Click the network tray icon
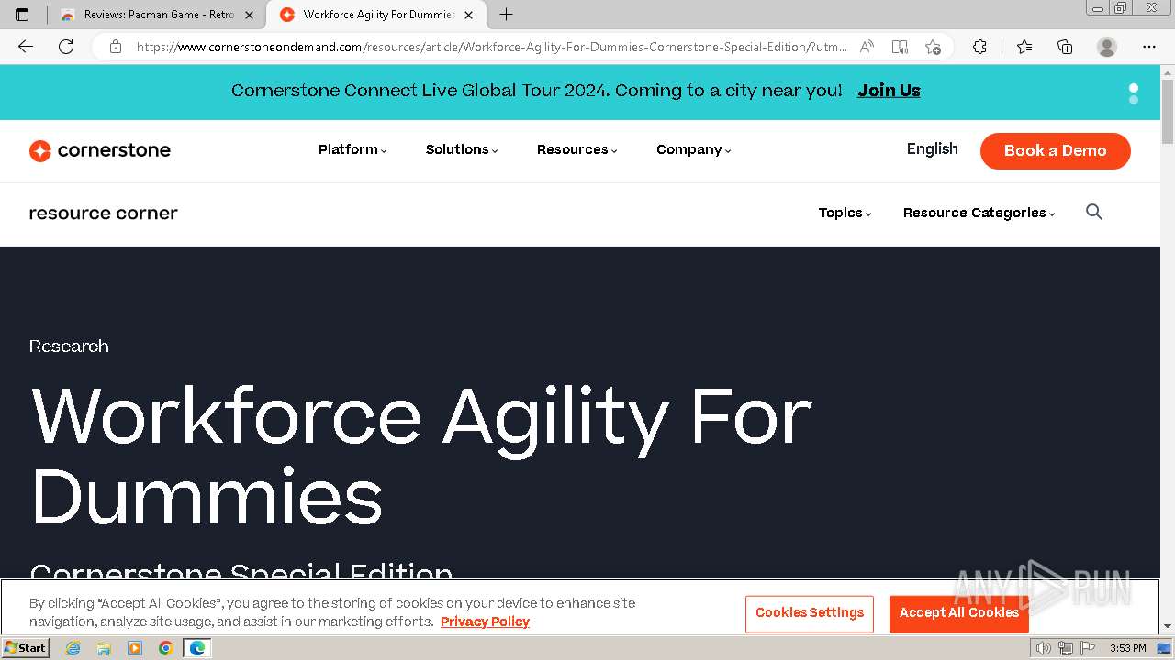 point(1066,648)
